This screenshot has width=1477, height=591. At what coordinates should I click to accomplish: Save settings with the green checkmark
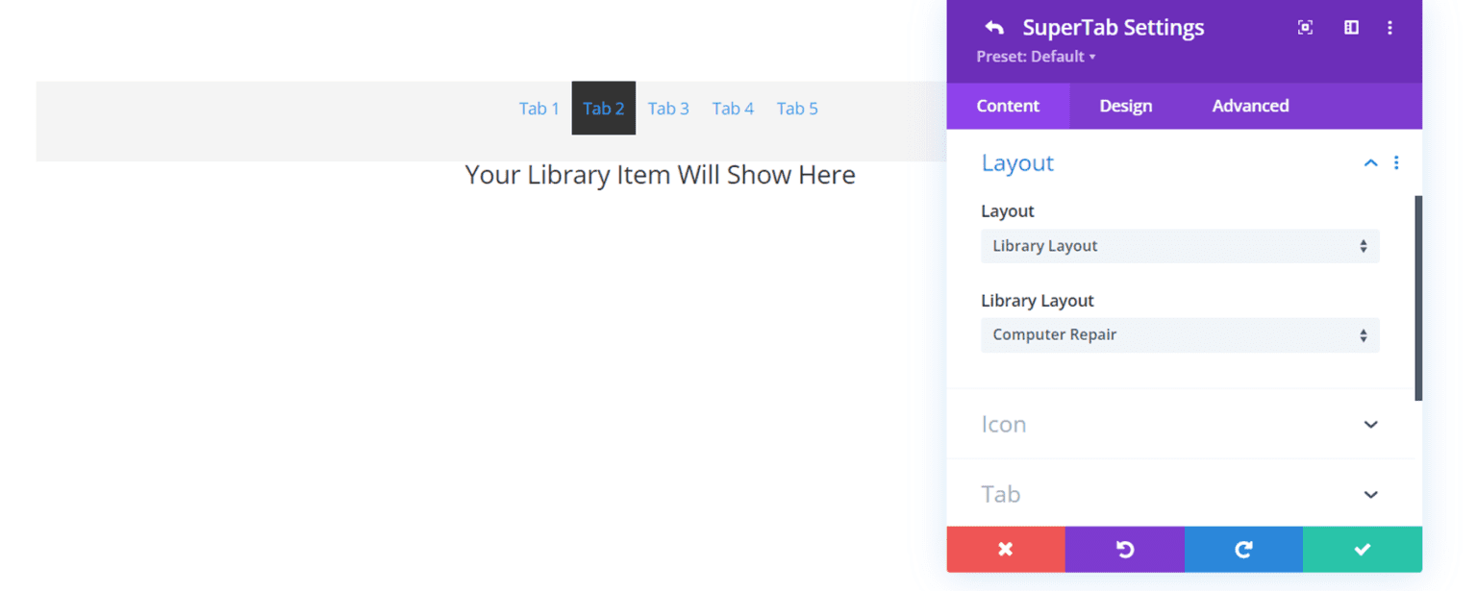tap(1363, 549)
